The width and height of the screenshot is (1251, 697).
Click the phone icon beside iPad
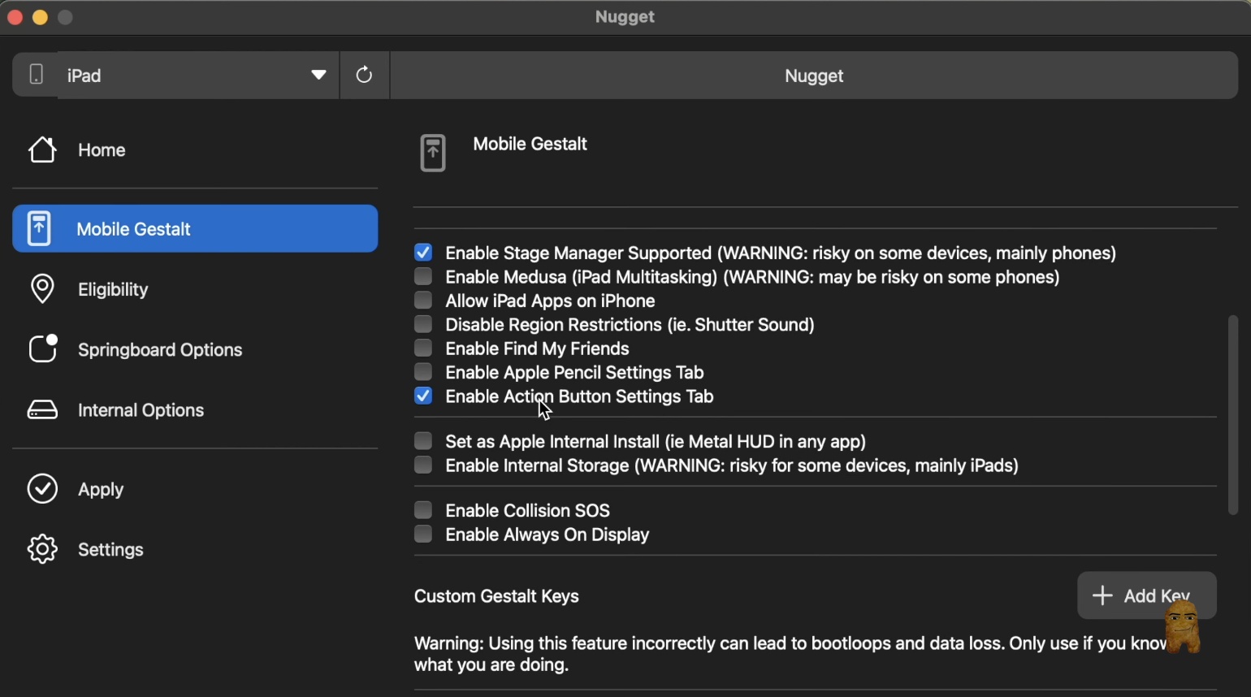pos(36,75)
